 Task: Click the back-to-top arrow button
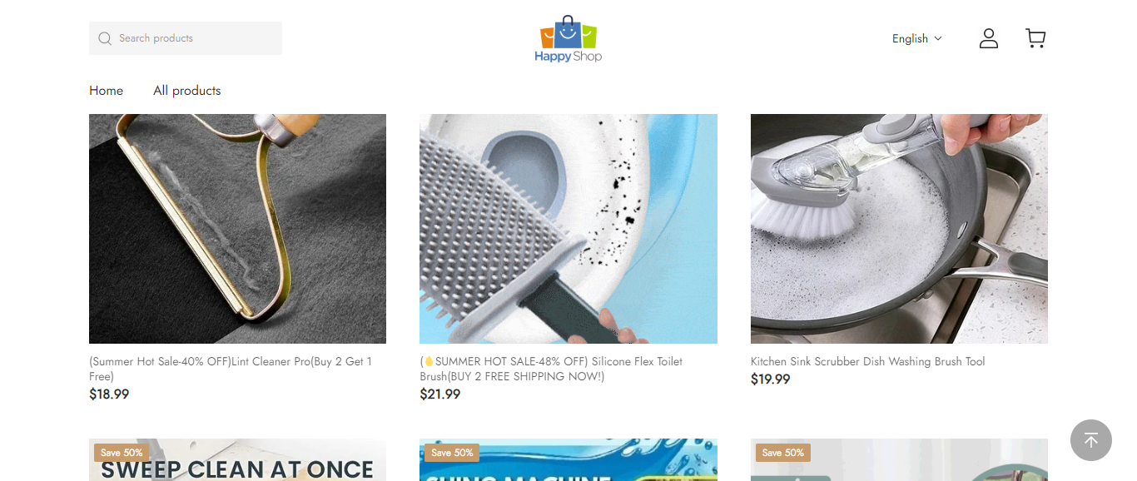[1090, 440]
